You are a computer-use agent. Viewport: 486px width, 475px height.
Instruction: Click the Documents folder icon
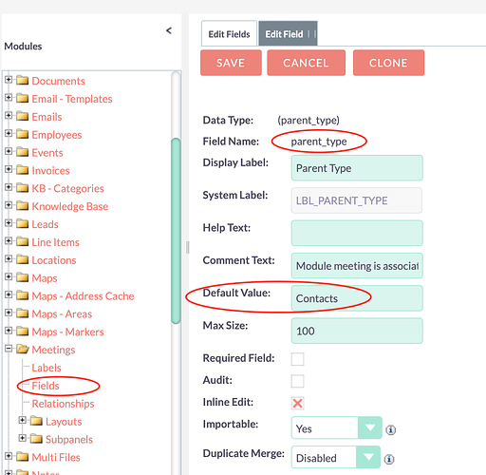pyautogui.click(x=23, y=81)
